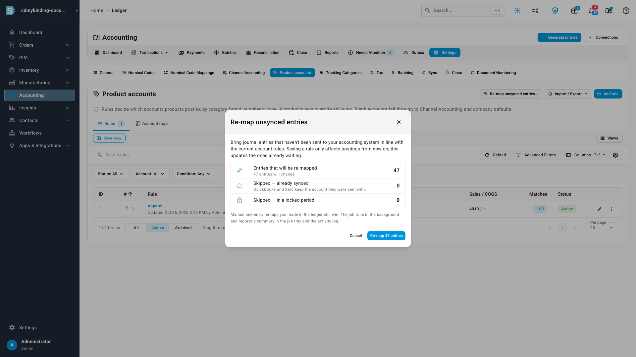Click the task checklist icon in top bar
This screenshot has width=636, height=357.
[535, 11]
